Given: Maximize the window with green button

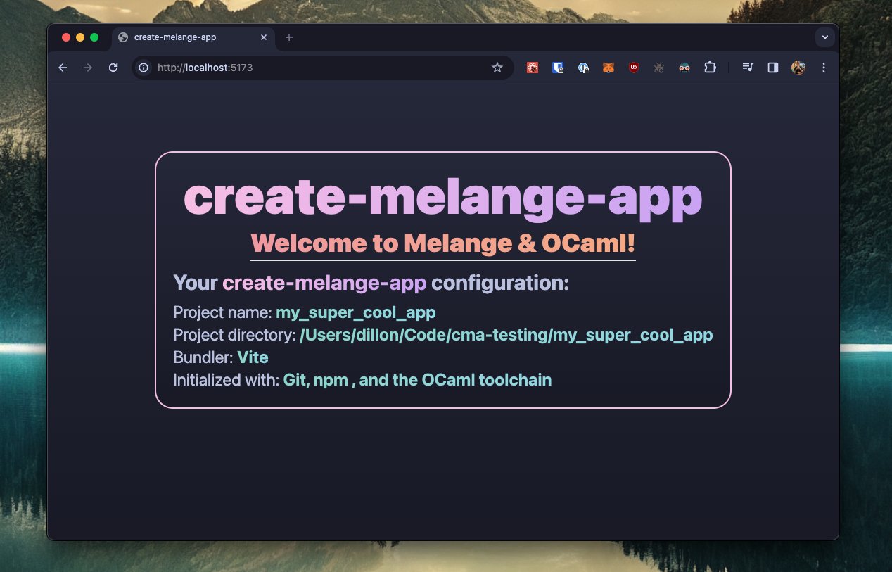Looking at the screenshot, I should click(94, 37).
